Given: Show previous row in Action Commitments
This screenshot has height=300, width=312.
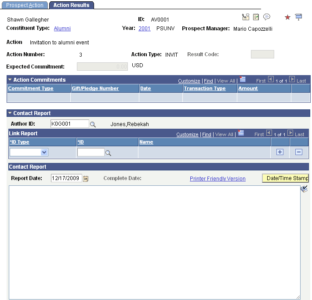Looking at the screenshot, I should 271,80.
